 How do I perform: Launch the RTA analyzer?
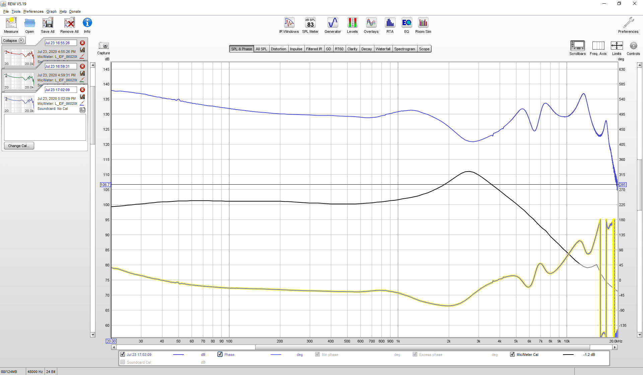tap(390, 23)
